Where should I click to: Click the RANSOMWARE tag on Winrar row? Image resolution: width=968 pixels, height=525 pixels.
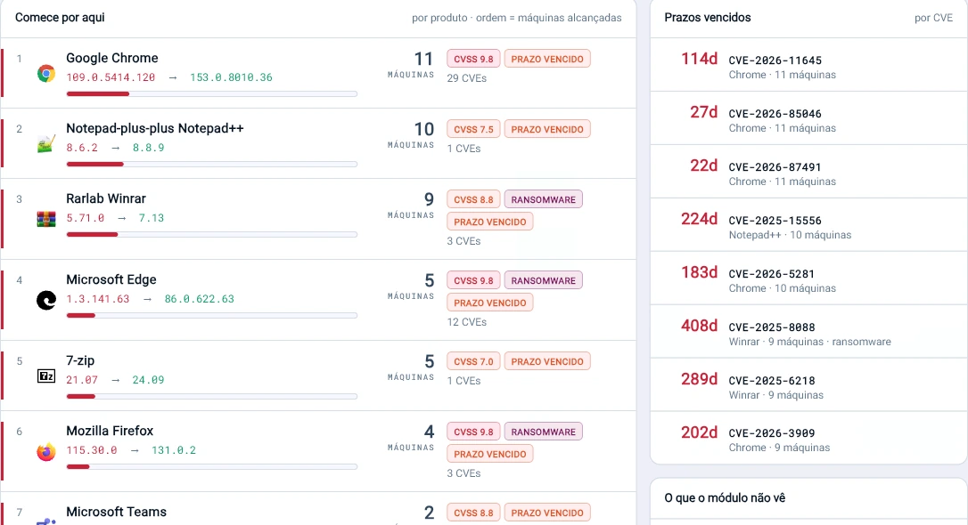[543, 199]
